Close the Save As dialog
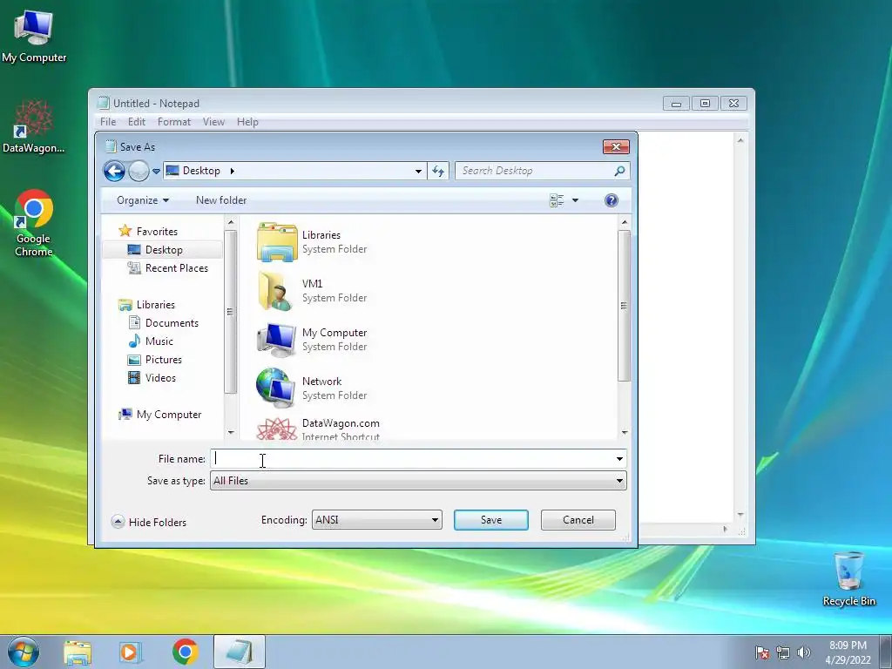 [616, 146]
